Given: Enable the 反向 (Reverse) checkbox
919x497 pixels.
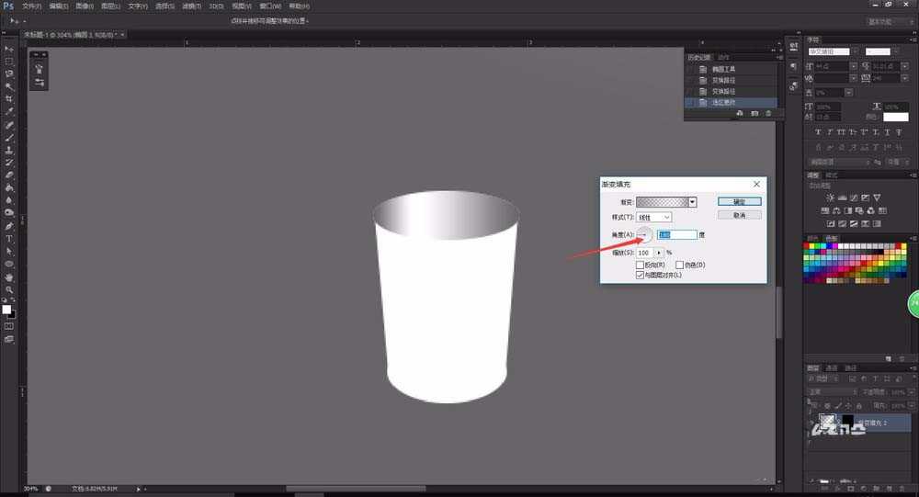Looking at the screenshot, I should coord(641,265).
